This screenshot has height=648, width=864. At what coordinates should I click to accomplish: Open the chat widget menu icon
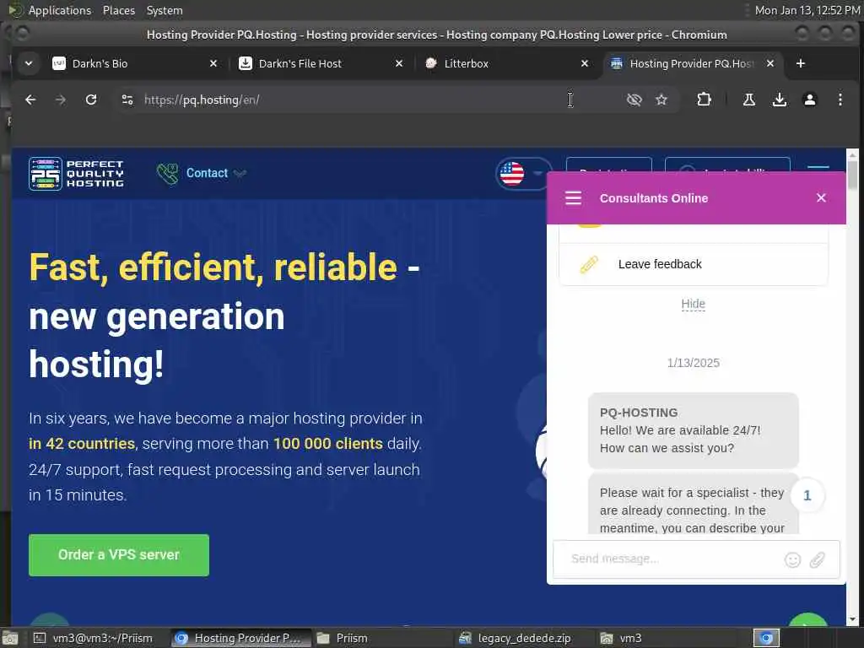[x=573, y=197]
